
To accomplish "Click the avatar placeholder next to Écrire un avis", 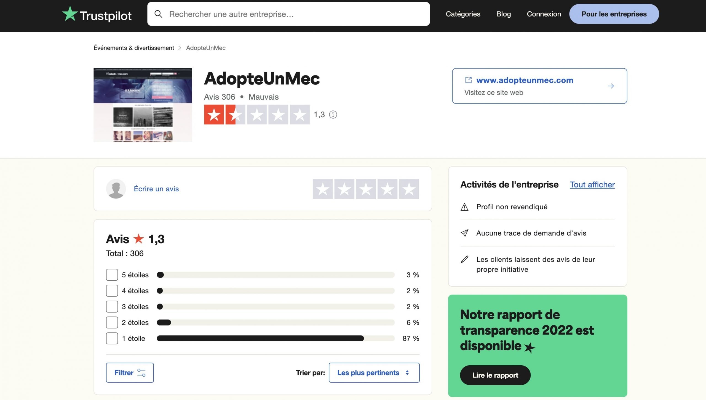I will [116, 189].
